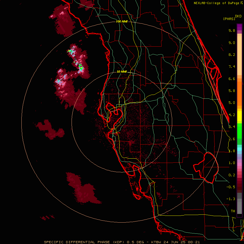Select the 7.4 scale value
The width and height of the screenshot is (244, 244).
[232, 67]
